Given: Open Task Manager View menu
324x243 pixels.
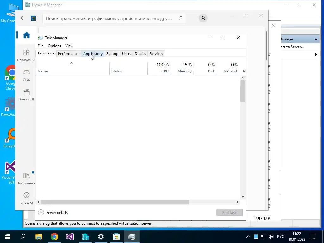Looking at the screenshot, I should [69, 46].
